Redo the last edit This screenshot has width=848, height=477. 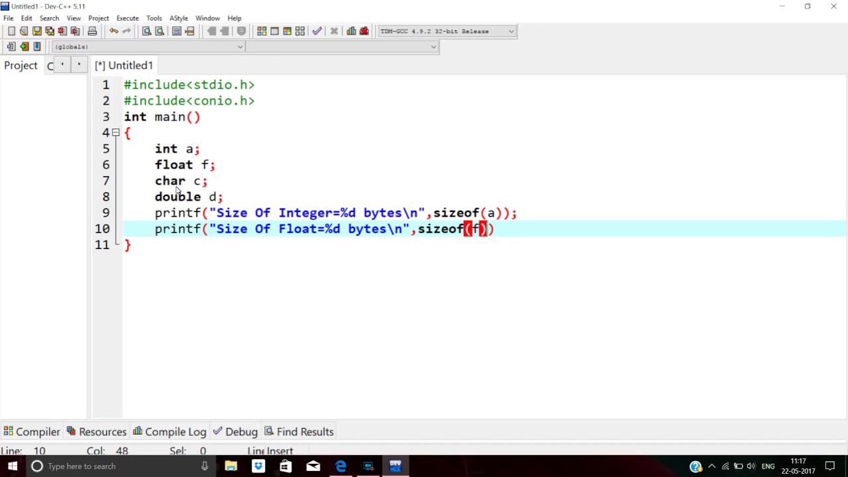click(x=127, y=31)
